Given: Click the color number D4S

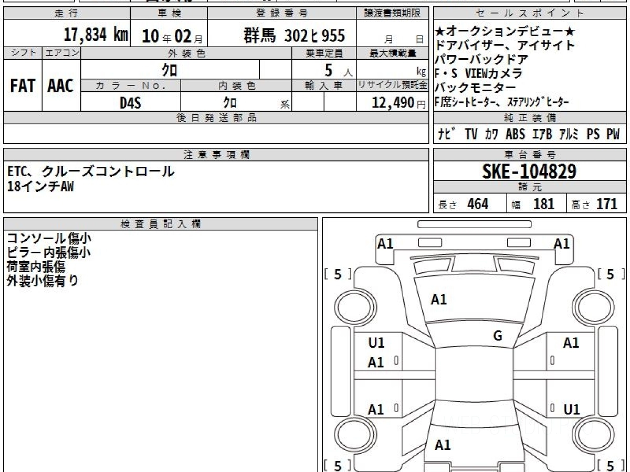Looking at the screenshot, I should [x=130, y=103].
